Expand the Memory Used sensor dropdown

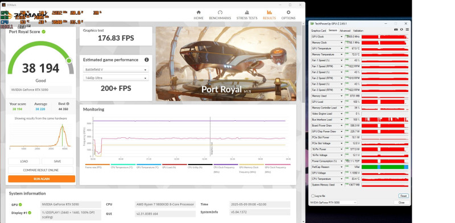[x=342, y=96]
